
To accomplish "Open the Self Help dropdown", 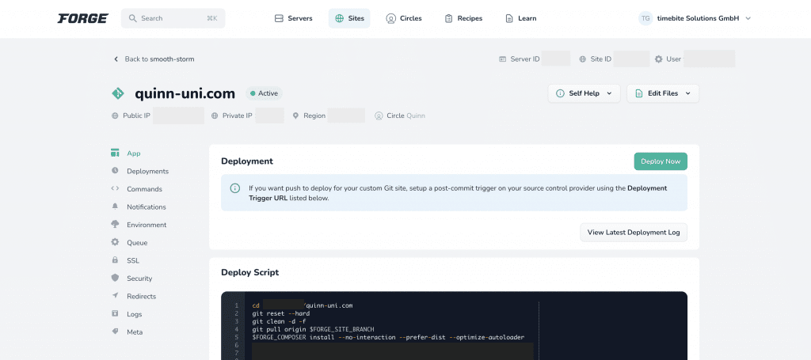I will pyautogui.click(x=584, y=93).
